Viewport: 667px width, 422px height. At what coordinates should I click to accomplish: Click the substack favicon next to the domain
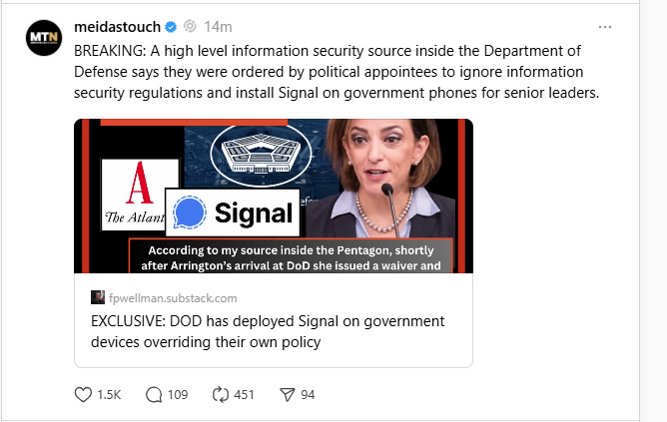(x=98, y=297)
